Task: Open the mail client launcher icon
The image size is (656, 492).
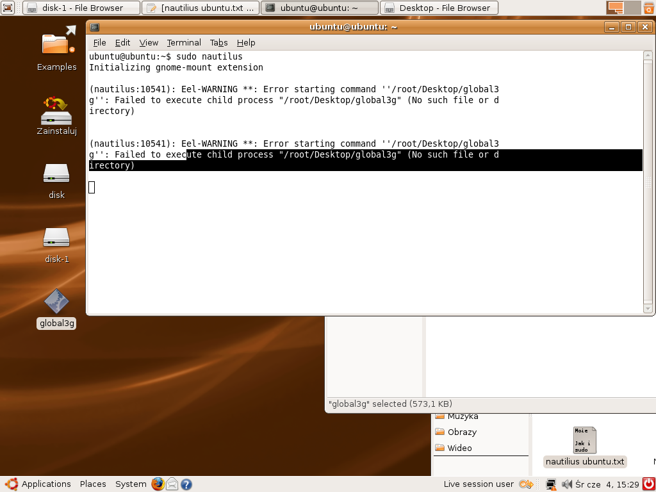Action: point(172,484)
